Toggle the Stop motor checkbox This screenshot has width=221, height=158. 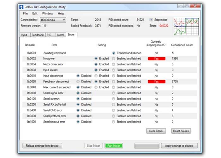point(151,20)
